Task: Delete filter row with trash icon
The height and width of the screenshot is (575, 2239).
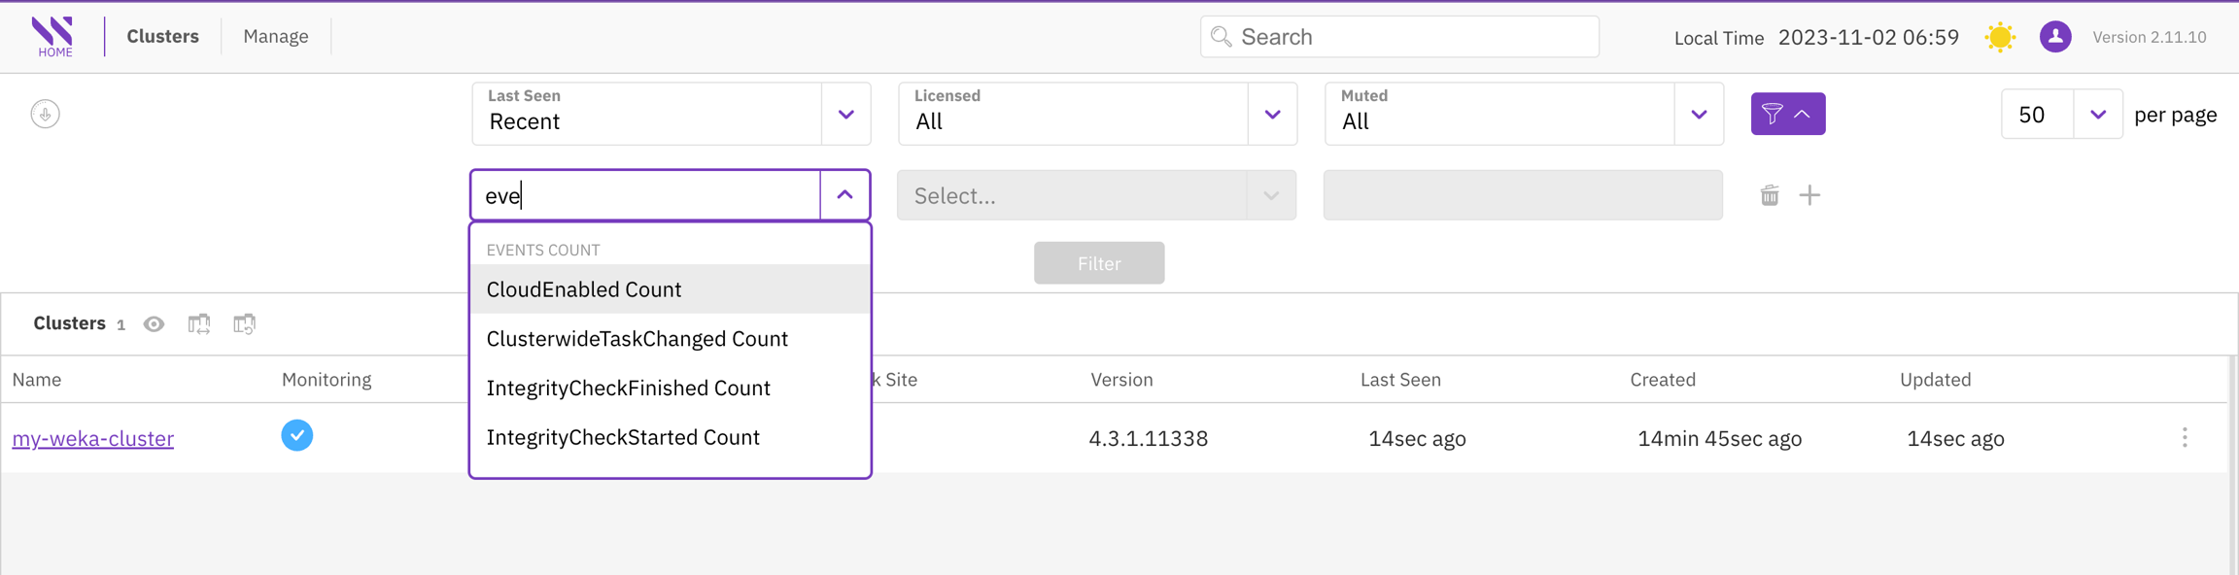Action: [1770, 196]
